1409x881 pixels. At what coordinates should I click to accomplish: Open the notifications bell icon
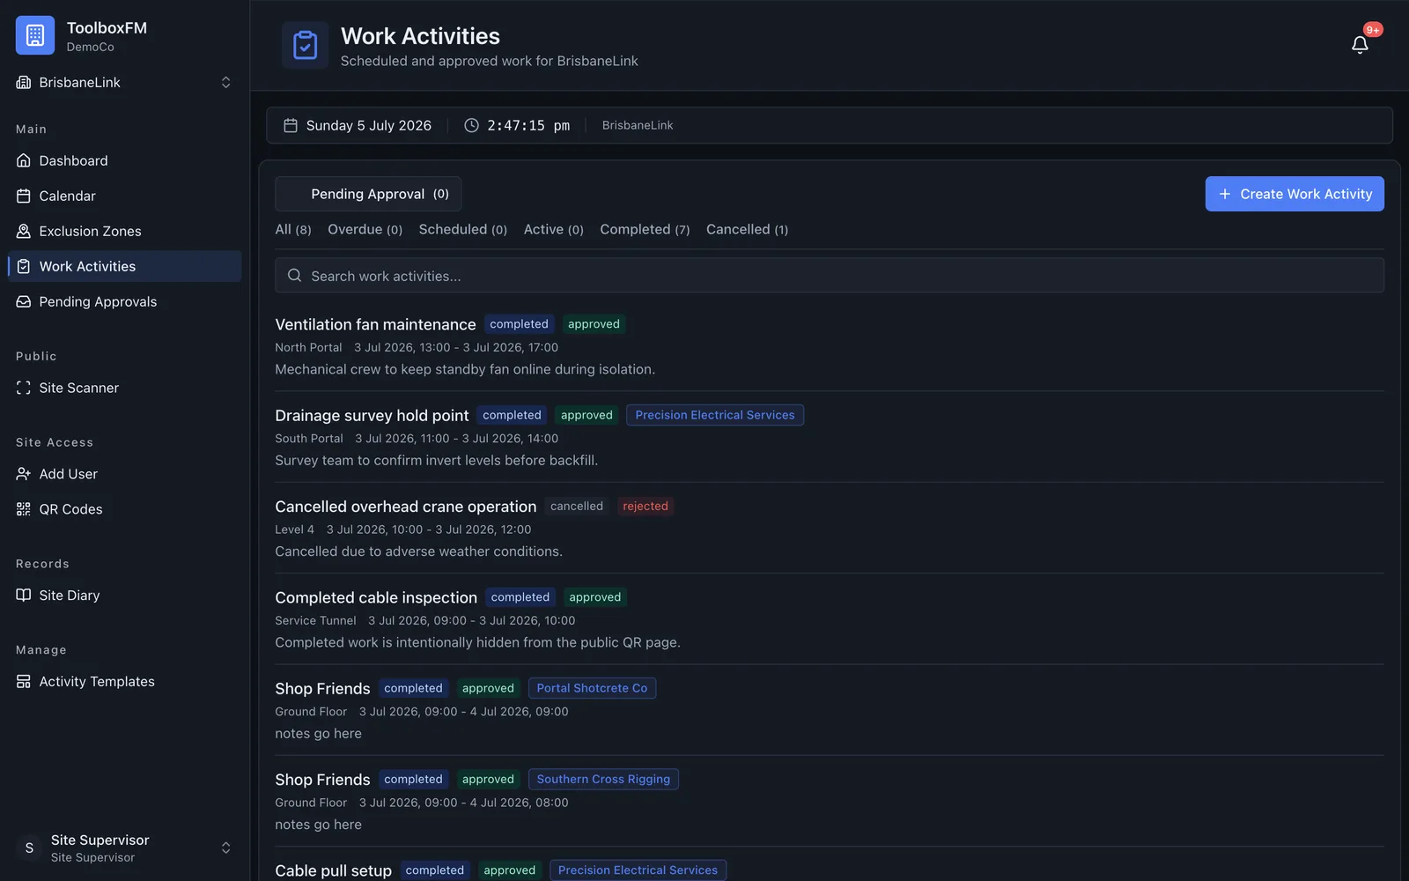(x=1360, y=45)
